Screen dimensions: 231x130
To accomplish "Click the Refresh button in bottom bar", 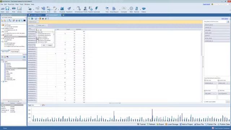I will pyautogui.click(x=151, y=124).
